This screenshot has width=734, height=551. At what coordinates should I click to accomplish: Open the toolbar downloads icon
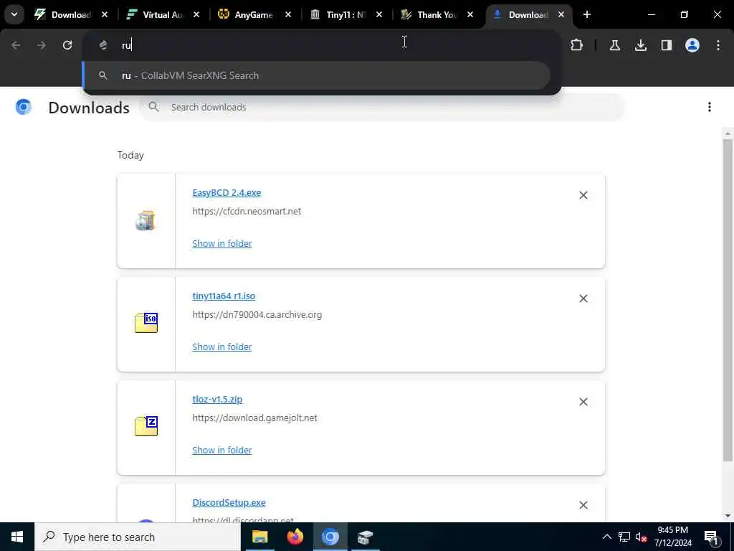[x=641, y=45]
